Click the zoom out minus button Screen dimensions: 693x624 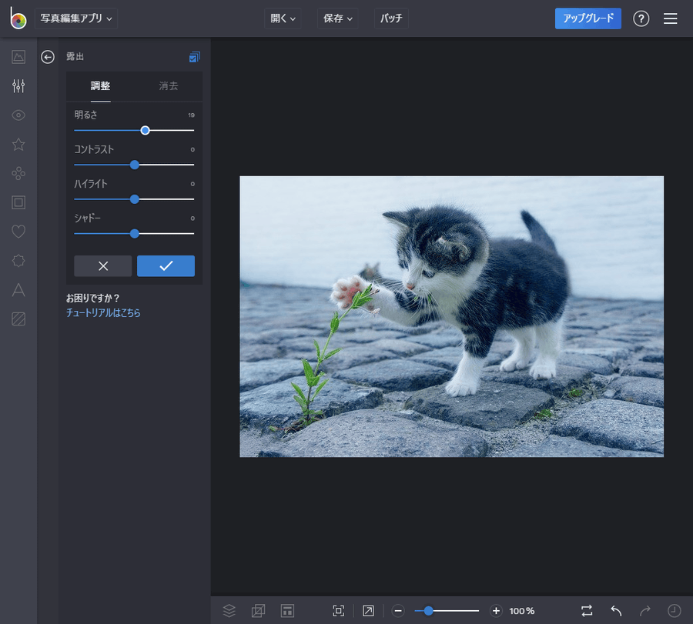coord(398,611)
